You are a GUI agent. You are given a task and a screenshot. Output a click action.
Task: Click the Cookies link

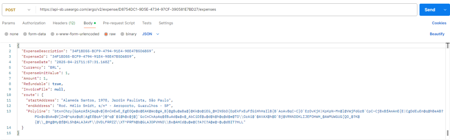pyautogui.click(x=439, y=23)
